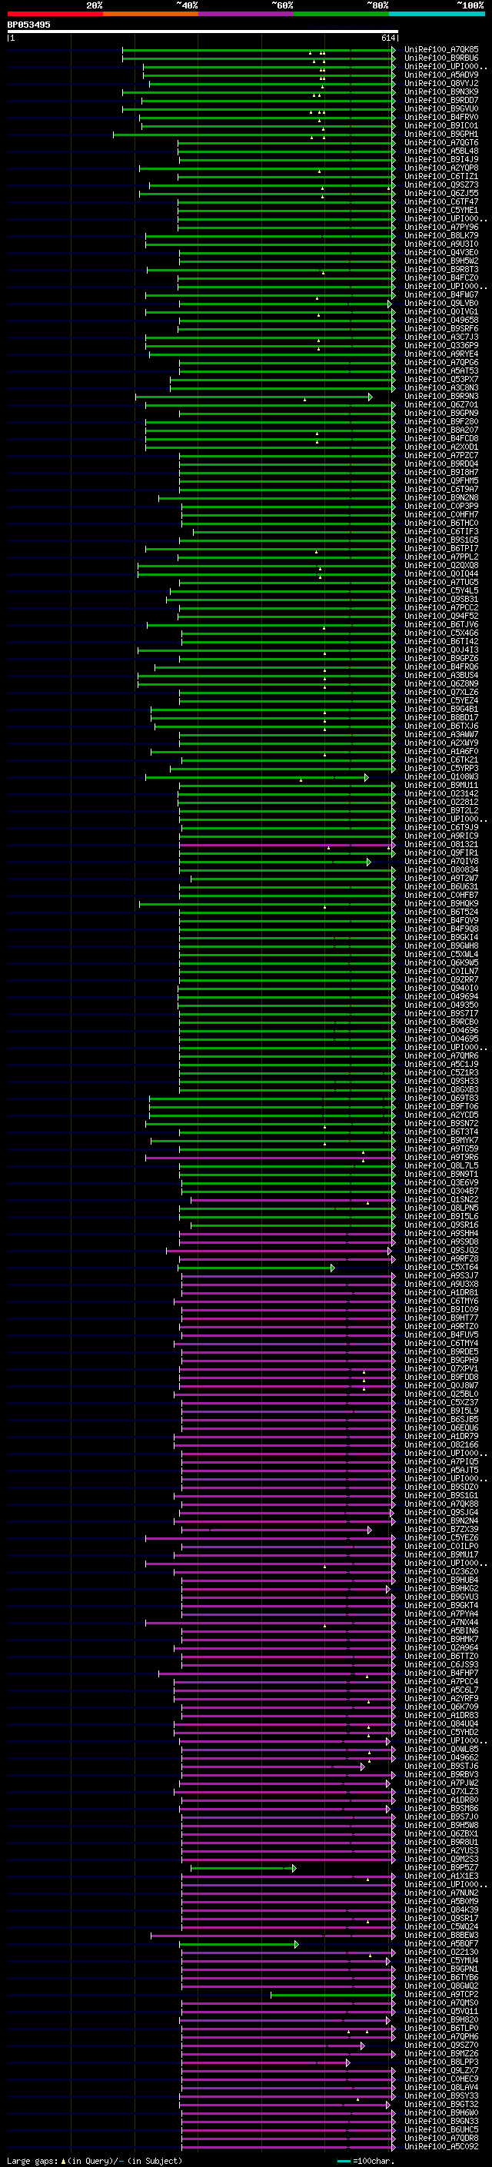Viewport: 492px width, 2167px height.
Task: Select the UniRef100_B9R9N3 label
Action: point(440,396)
